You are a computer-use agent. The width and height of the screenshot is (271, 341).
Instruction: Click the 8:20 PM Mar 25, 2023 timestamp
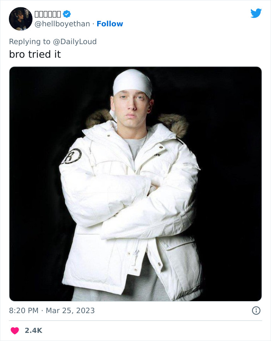coord(52,310)
